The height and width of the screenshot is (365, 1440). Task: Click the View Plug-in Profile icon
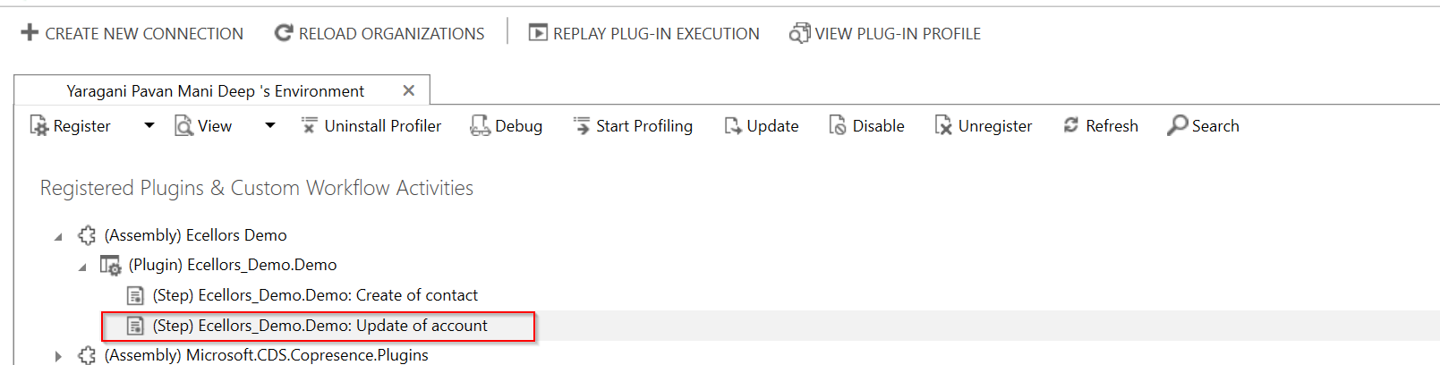click(x=798, y=33)
